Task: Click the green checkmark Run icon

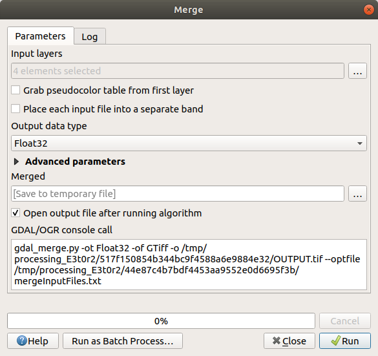Action: coord(336,340)
